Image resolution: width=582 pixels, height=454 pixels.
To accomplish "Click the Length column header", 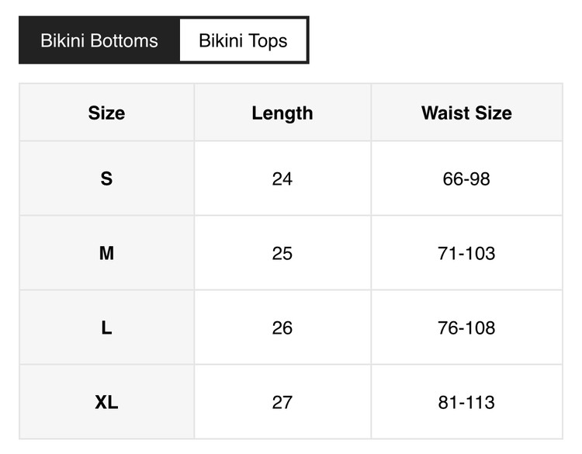I will pyautogui.click(x=282, y=113).
